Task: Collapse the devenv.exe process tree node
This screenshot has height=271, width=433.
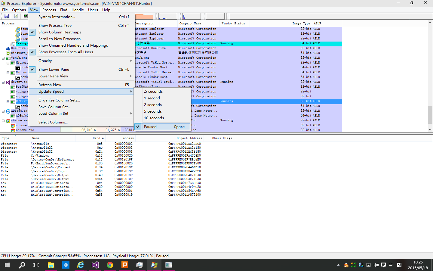Action: (3, 82)
